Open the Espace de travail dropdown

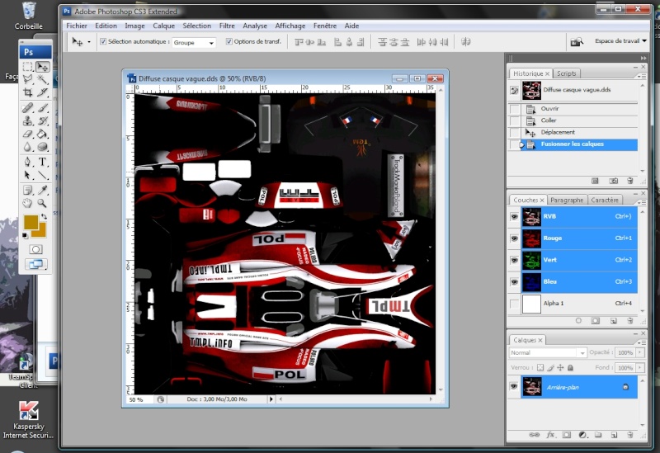tap(620, 40)
